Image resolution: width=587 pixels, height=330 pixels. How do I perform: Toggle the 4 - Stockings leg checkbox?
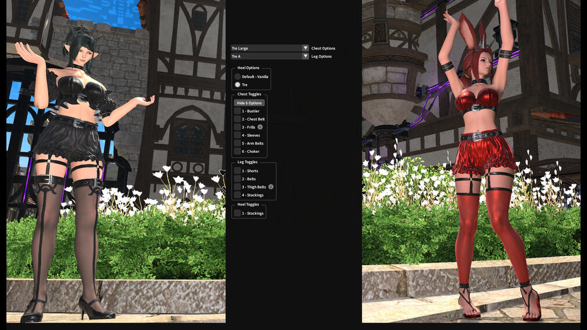click(x=237, y=195)
